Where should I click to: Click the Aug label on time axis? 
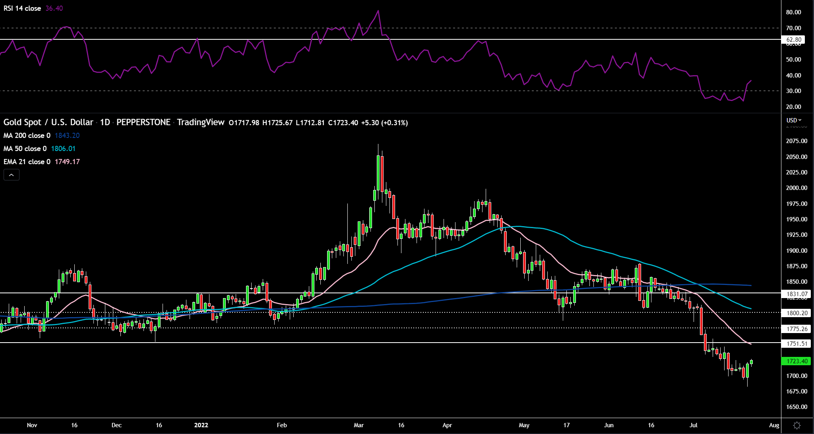tap(773, 425)
